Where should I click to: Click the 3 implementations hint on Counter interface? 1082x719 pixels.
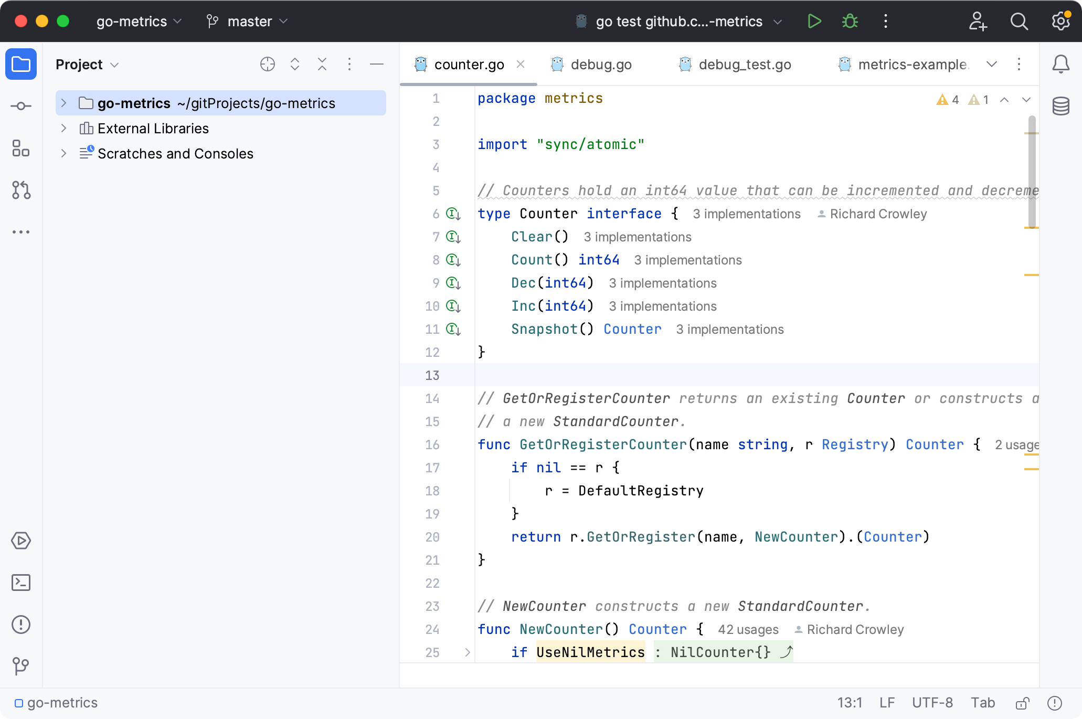click(746, 214)
